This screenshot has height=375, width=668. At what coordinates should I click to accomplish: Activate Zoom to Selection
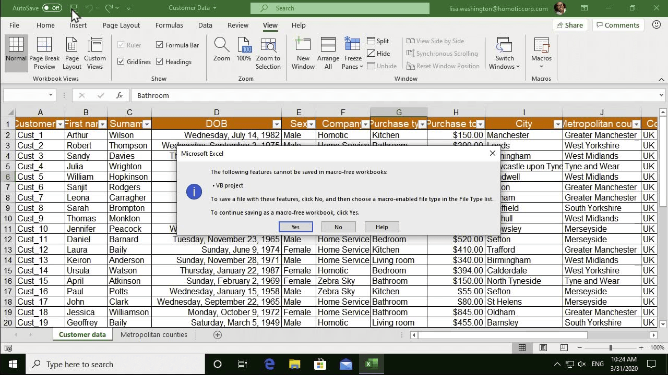[x=268, y=49]
